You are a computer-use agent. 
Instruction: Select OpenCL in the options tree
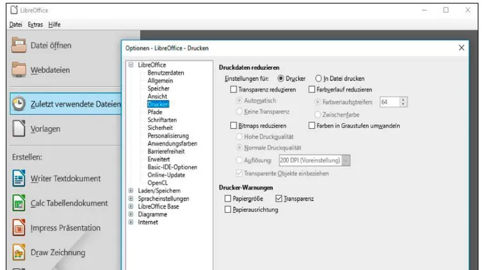point(157,183)
